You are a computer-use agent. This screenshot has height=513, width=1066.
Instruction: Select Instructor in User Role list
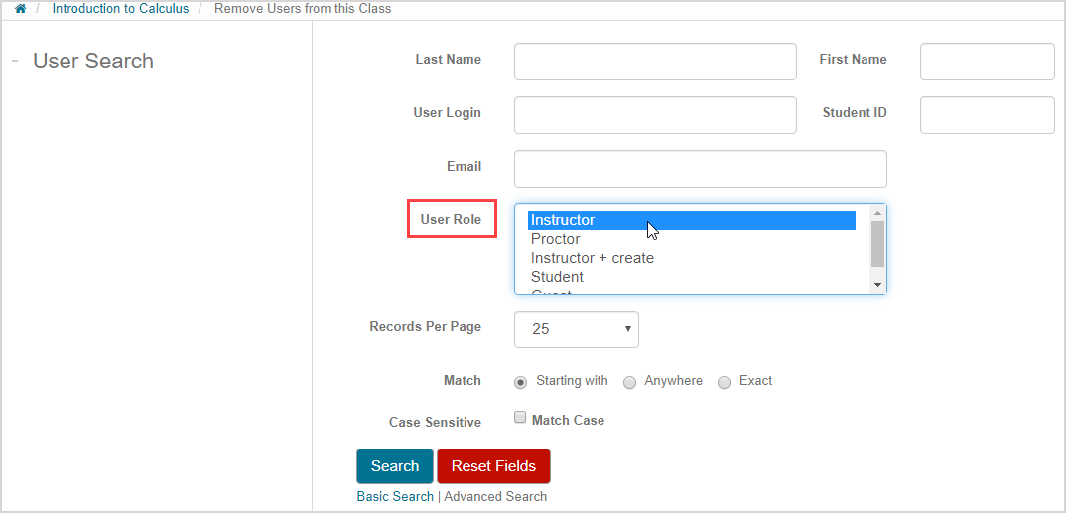pyautogui.click(x=691, y=220)
